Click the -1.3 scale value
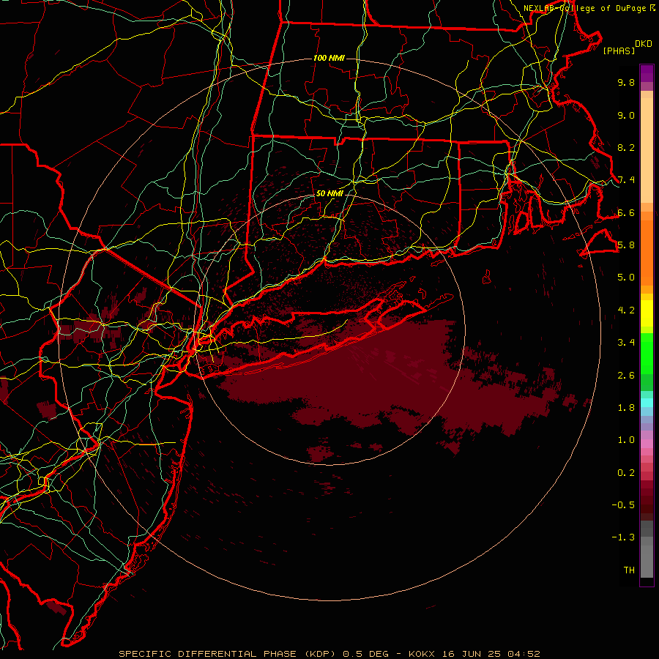The height and width of the screenshot is (659, 659). click(623, 537)
